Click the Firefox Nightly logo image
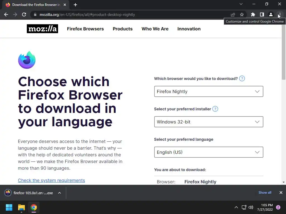286x214 pixels. pos(27,60)
